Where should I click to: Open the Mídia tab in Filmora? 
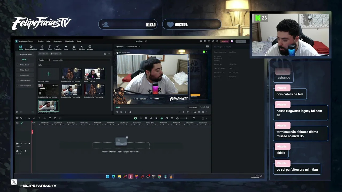[x=21, y=48]
